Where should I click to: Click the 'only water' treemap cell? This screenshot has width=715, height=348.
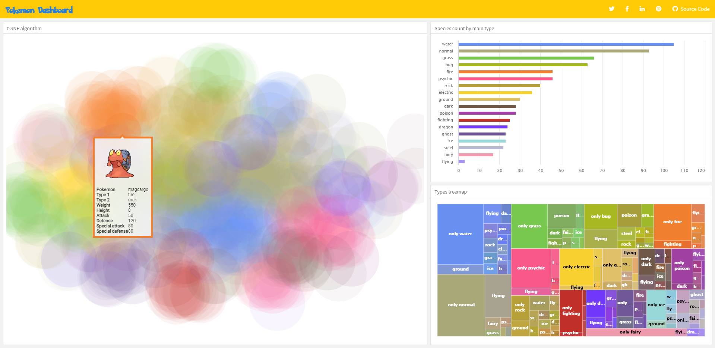[x=460, y=234]
